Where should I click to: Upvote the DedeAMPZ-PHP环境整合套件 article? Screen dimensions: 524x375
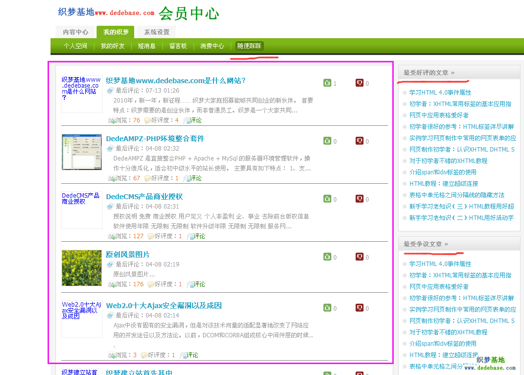tap(327, 141)
